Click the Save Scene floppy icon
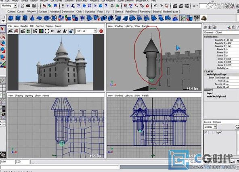Image resolution: width=239 pixels, height=172 pixels. 34,6
